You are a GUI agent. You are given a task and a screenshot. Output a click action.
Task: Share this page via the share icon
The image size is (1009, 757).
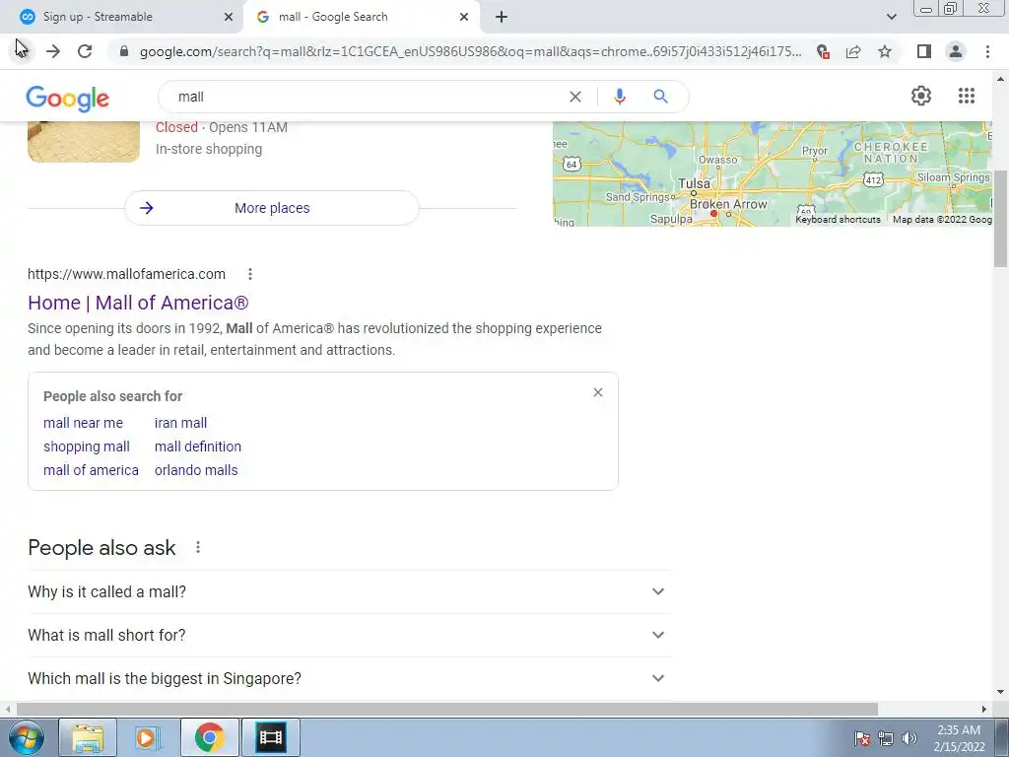pyautogui.click(x=853, y=51)
